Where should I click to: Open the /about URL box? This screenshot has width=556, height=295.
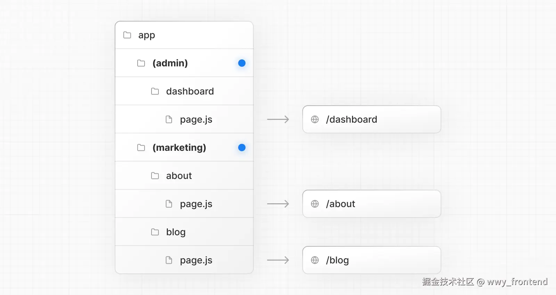coord(371,204)
